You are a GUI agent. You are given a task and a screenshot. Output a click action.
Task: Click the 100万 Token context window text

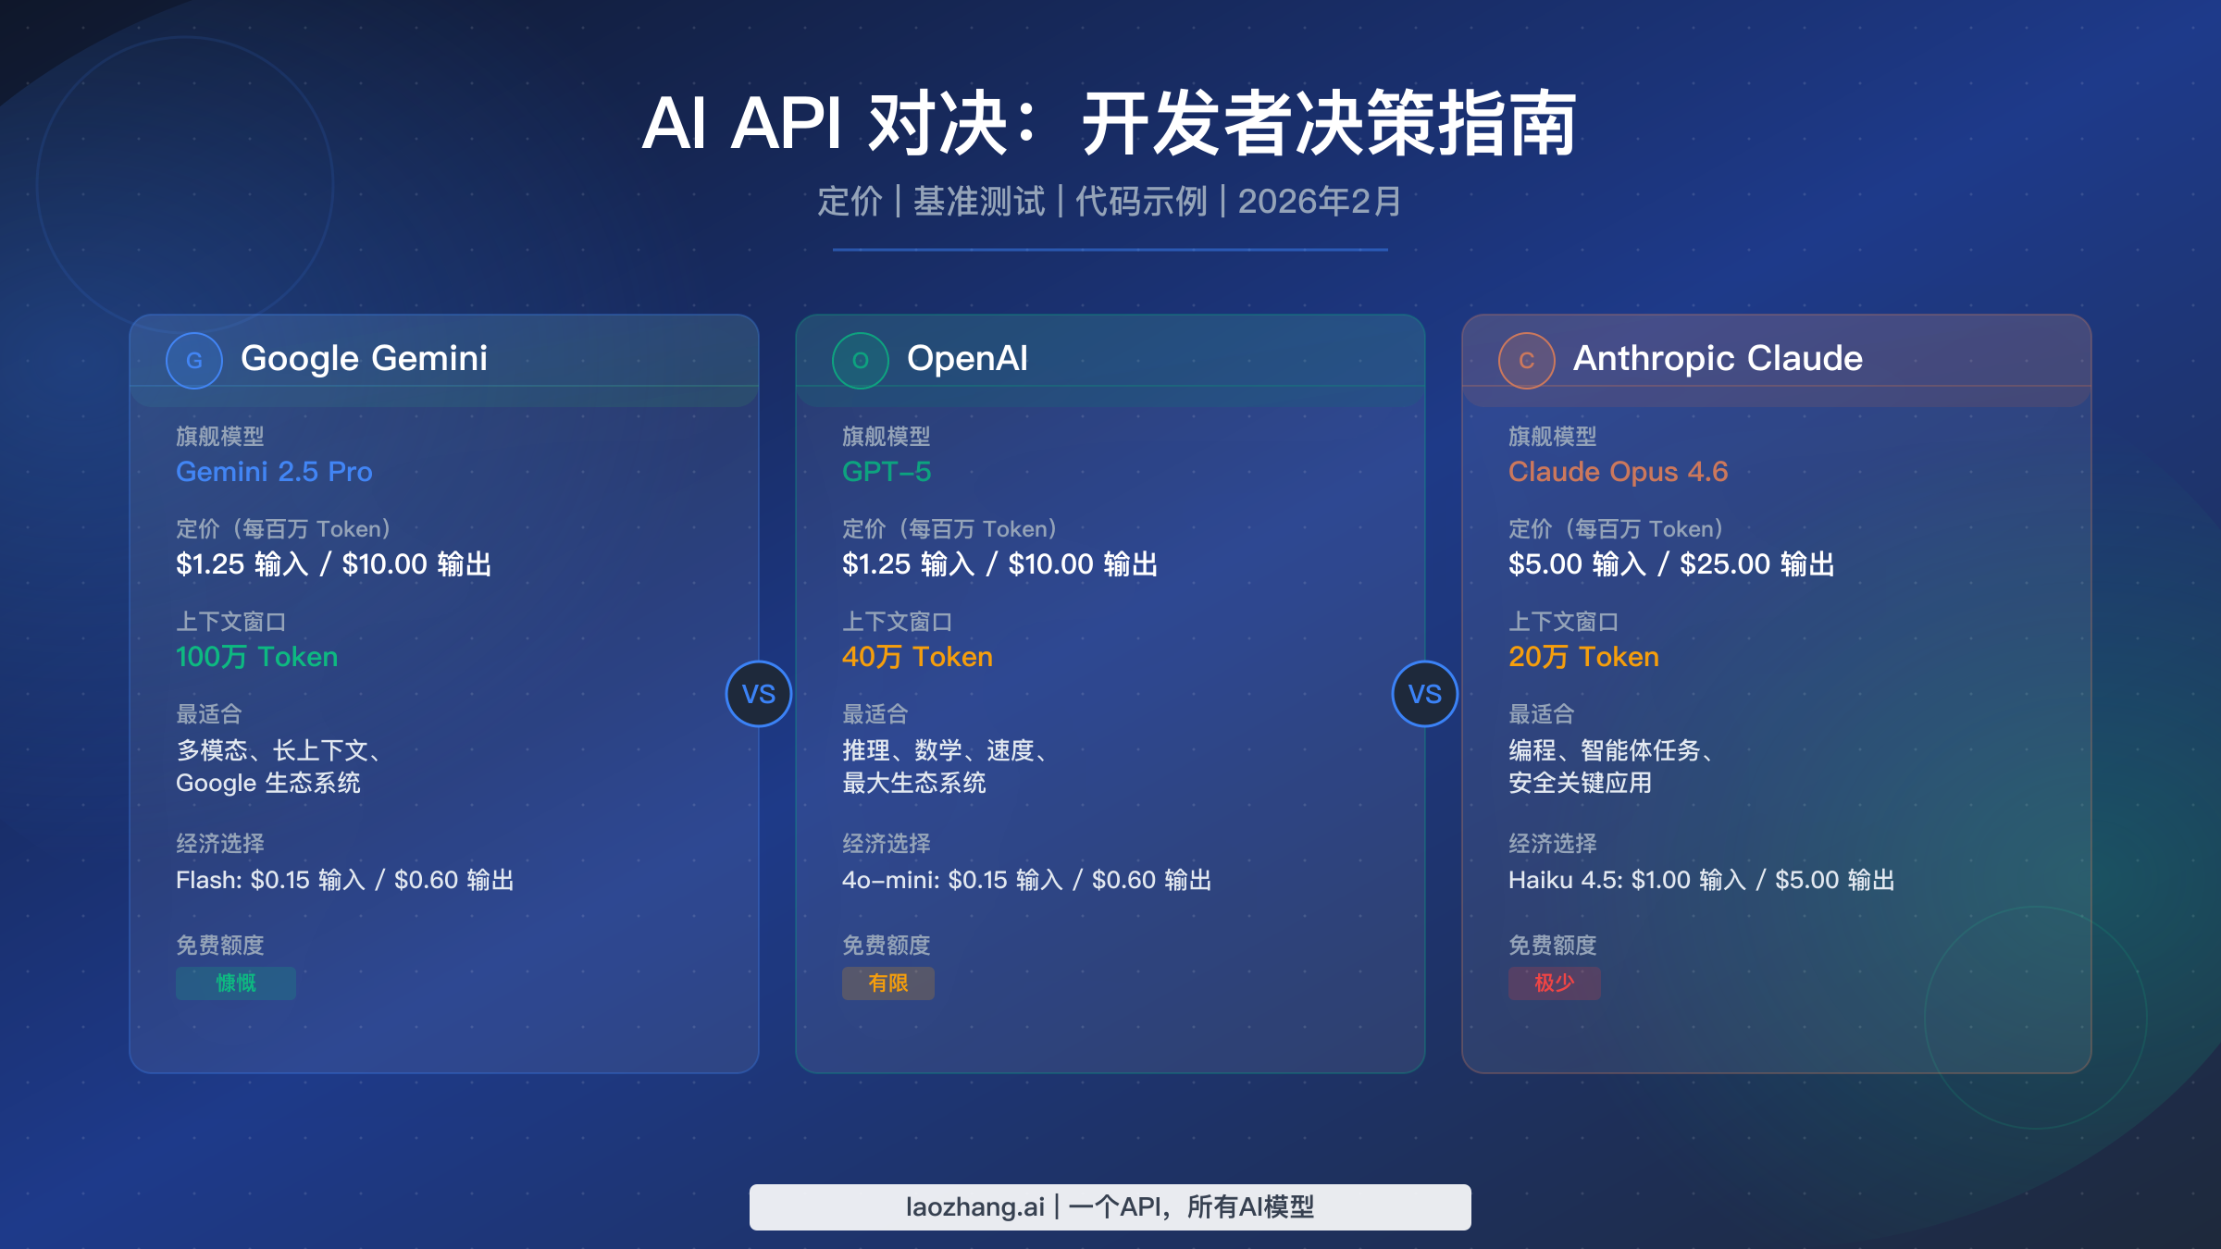pyautogui.click(x=257, y=657)
